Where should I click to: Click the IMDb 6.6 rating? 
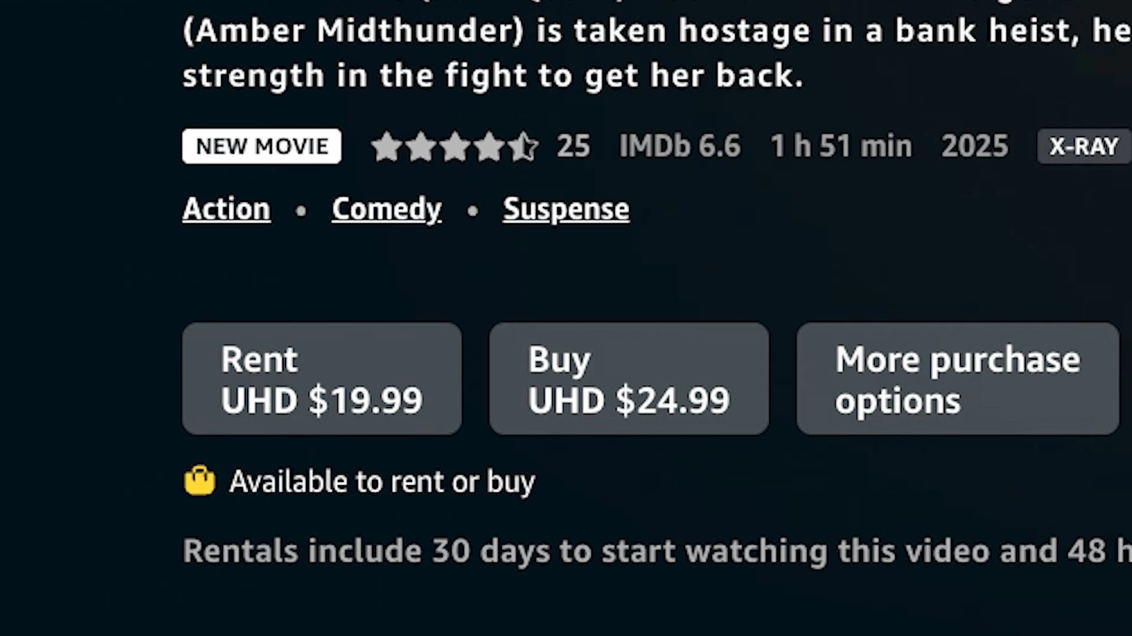point(679,146)
